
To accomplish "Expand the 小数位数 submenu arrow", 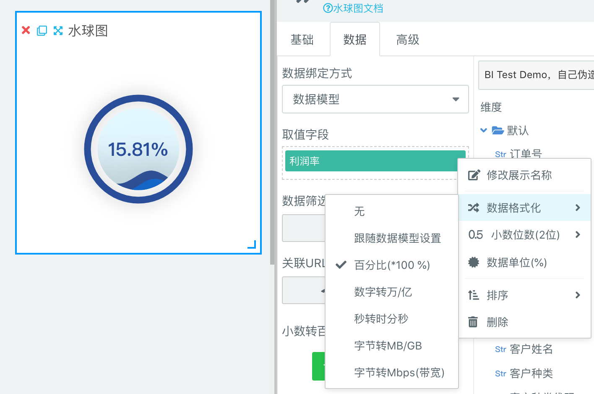I will pyautogui.click(x=578, y=234).
